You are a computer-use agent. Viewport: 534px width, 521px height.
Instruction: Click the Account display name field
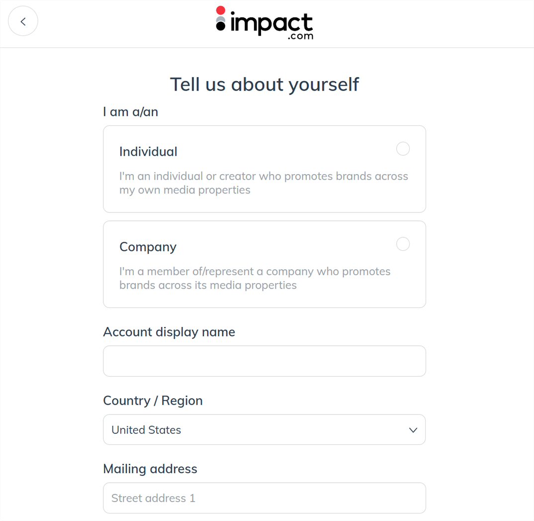click(264, 361)
